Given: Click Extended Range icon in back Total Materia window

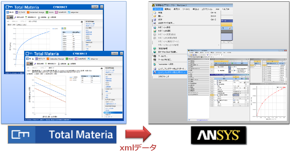Looking at the screenshot, I should pos(28,12).
